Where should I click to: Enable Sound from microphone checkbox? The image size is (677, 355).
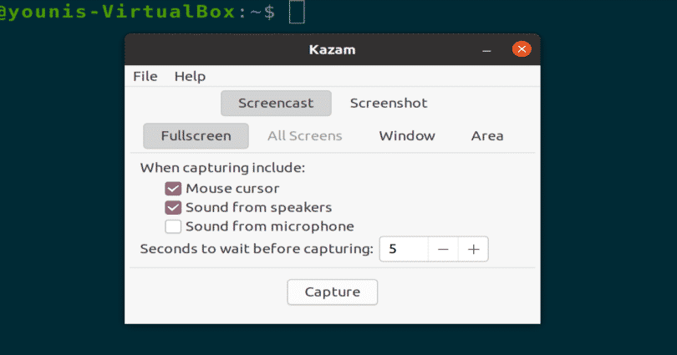[x=173, y=226]
